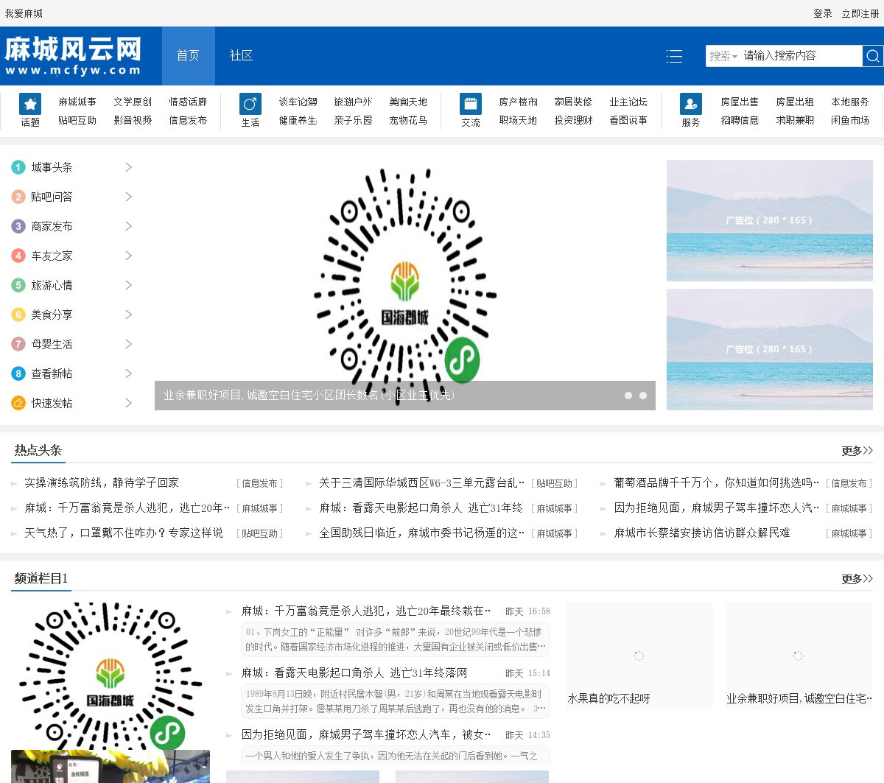Expand the 美食分享 sidebar arrow
Viewport: 884px width, 783px height.
tap(128, 315)
